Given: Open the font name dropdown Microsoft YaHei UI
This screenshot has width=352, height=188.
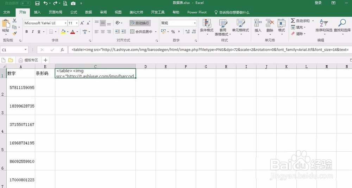Looking at the screenshot, I should [x=65, y=23].
